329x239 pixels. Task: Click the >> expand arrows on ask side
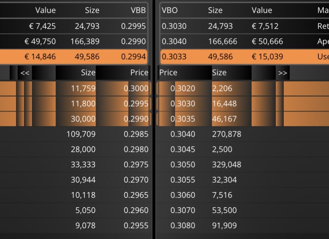point(283,73)
